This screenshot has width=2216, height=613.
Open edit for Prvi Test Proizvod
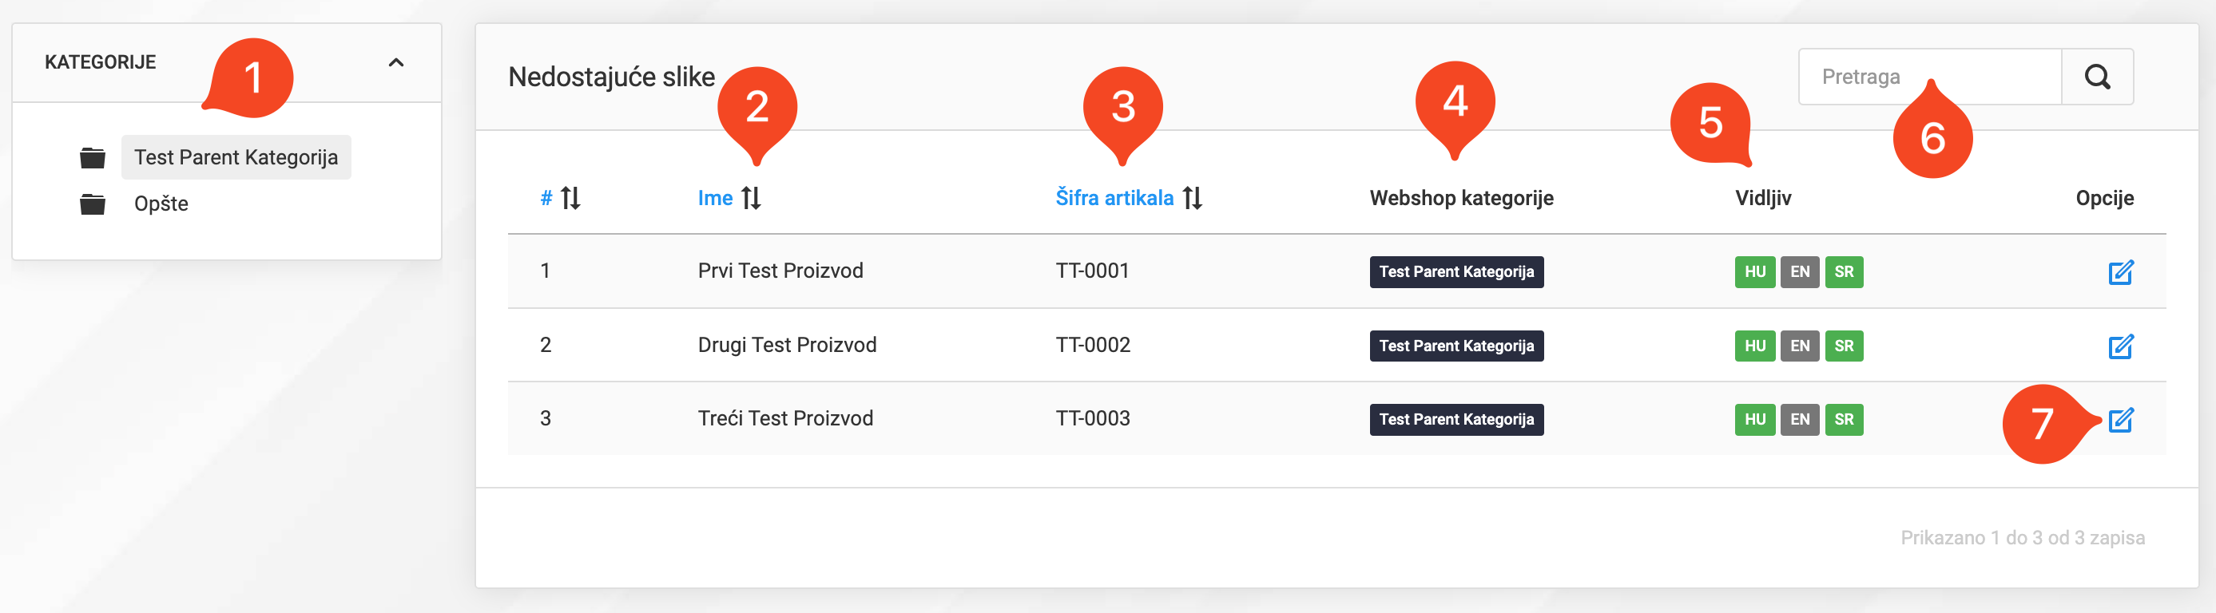coord(2119,272)
